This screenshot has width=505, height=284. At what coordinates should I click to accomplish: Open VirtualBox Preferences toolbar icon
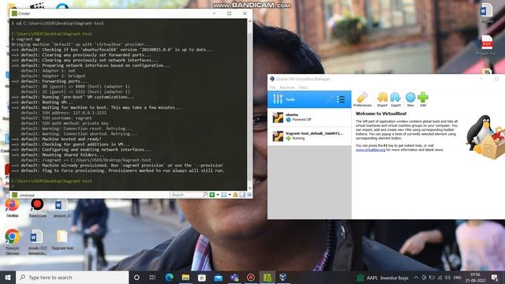point(362,99)
